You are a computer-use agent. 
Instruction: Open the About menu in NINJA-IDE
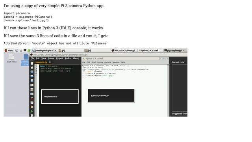[76, 58]
